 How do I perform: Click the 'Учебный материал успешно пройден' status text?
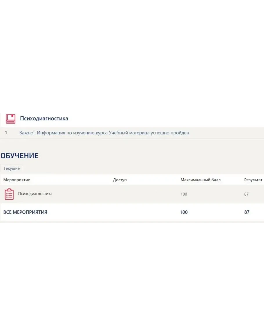tap(150, 133)
